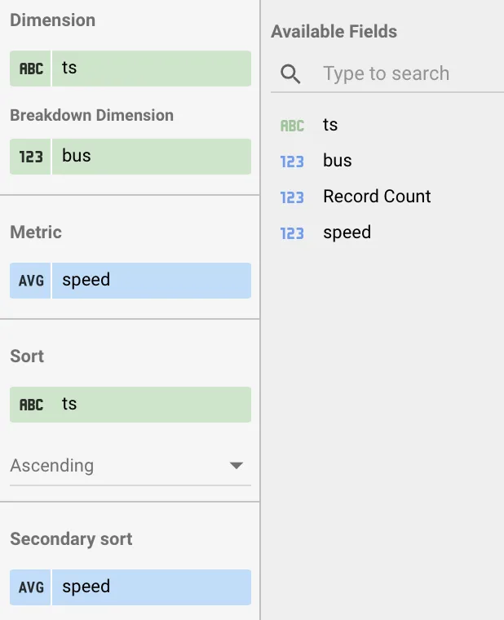The image size is (504, 620).
Task: Select the ts chip under Sort
Action: (151, 405)
